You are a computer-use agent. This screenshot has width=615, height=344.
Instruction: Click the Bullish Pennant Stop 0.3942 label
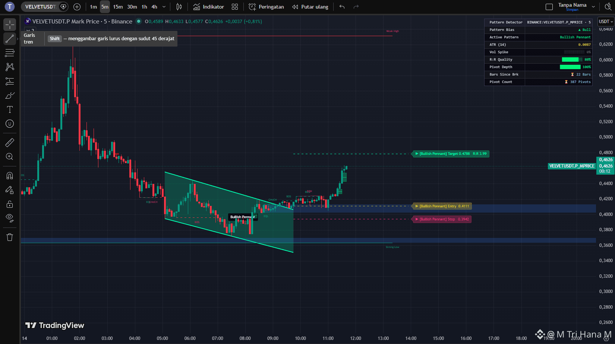pos(442,219)
